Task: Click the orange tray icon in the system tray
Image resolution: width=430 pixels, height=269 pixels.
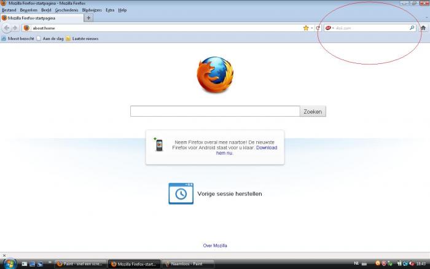Action: click(378, 263)
